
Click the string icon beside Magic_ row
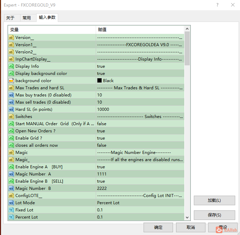click(11, 160)
